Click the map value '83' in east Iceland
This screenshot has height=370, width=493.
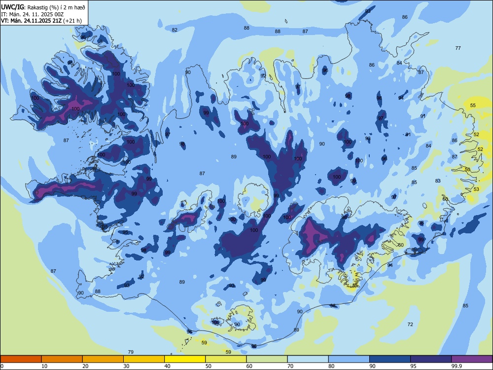[x=438, y=181]
